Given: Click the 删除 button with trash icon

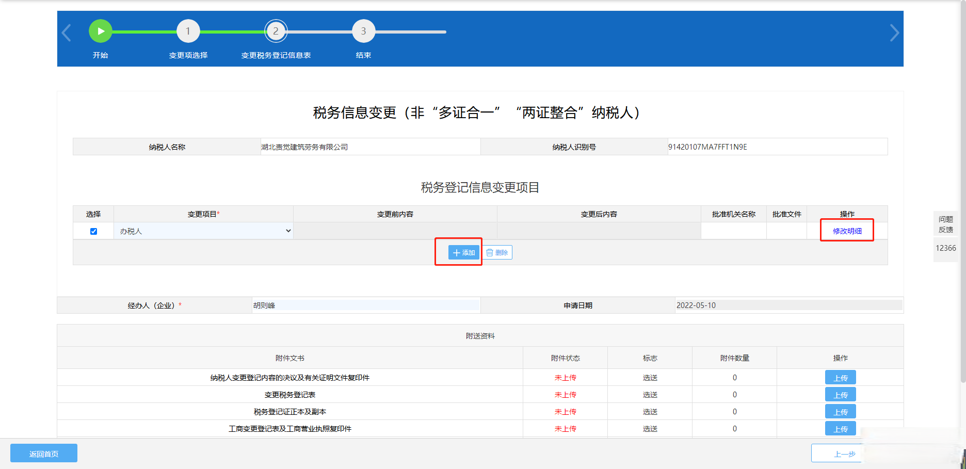Looking at the screenshot, I should [x=497, y=252].
